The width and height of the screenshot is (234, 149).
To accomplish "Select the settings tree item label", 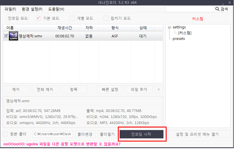I will 179,27.
